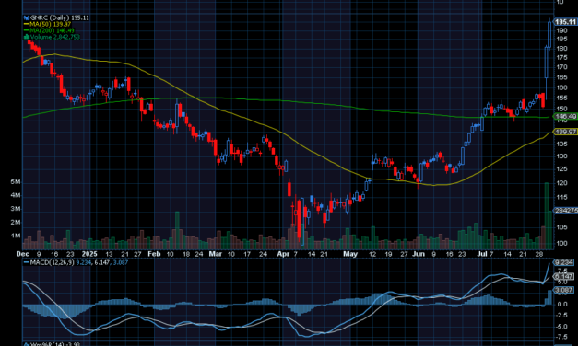Click the '1M' volume scale label
This screenshot has width=578, height=346.
(16, 236)
